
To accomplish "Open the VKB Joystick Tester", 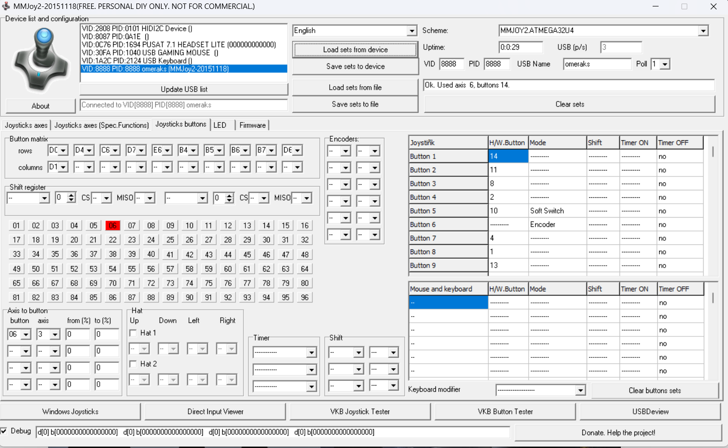I will point(360,411).
